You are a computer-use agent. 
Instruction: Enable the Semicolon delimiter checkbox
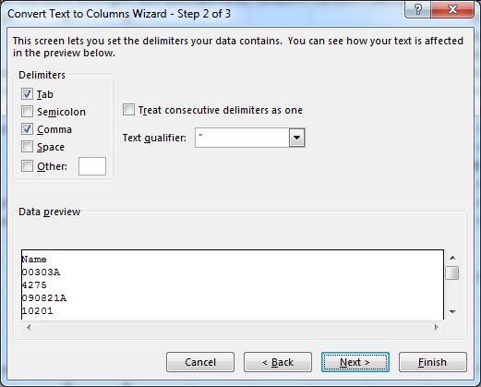point(27,112)
